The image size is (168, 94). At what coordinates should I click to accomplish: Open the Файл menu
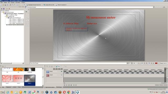pyautogui.click(x=2, y=2)
